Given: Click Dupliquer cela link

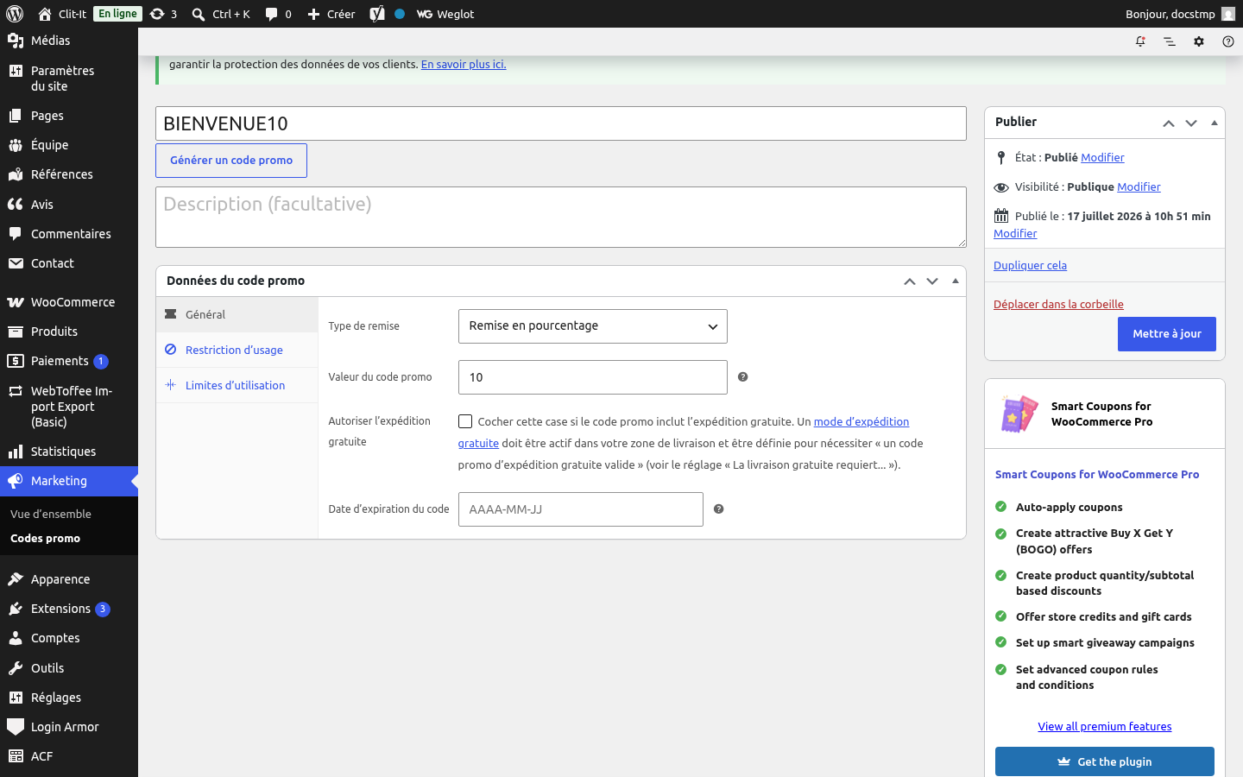Looking at the screenshot, I should 1030,265.
